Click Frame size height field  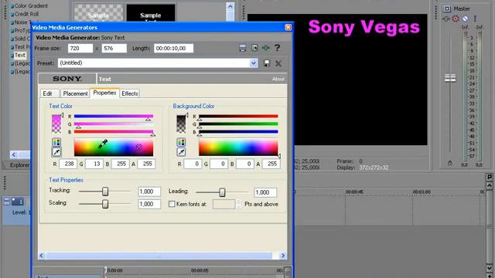(114, 48)
